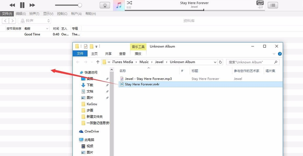Image resolution: width=303 pixels, height=156 pixels.
Task: Open the 控制(C) menu
Action: [62, 14]
